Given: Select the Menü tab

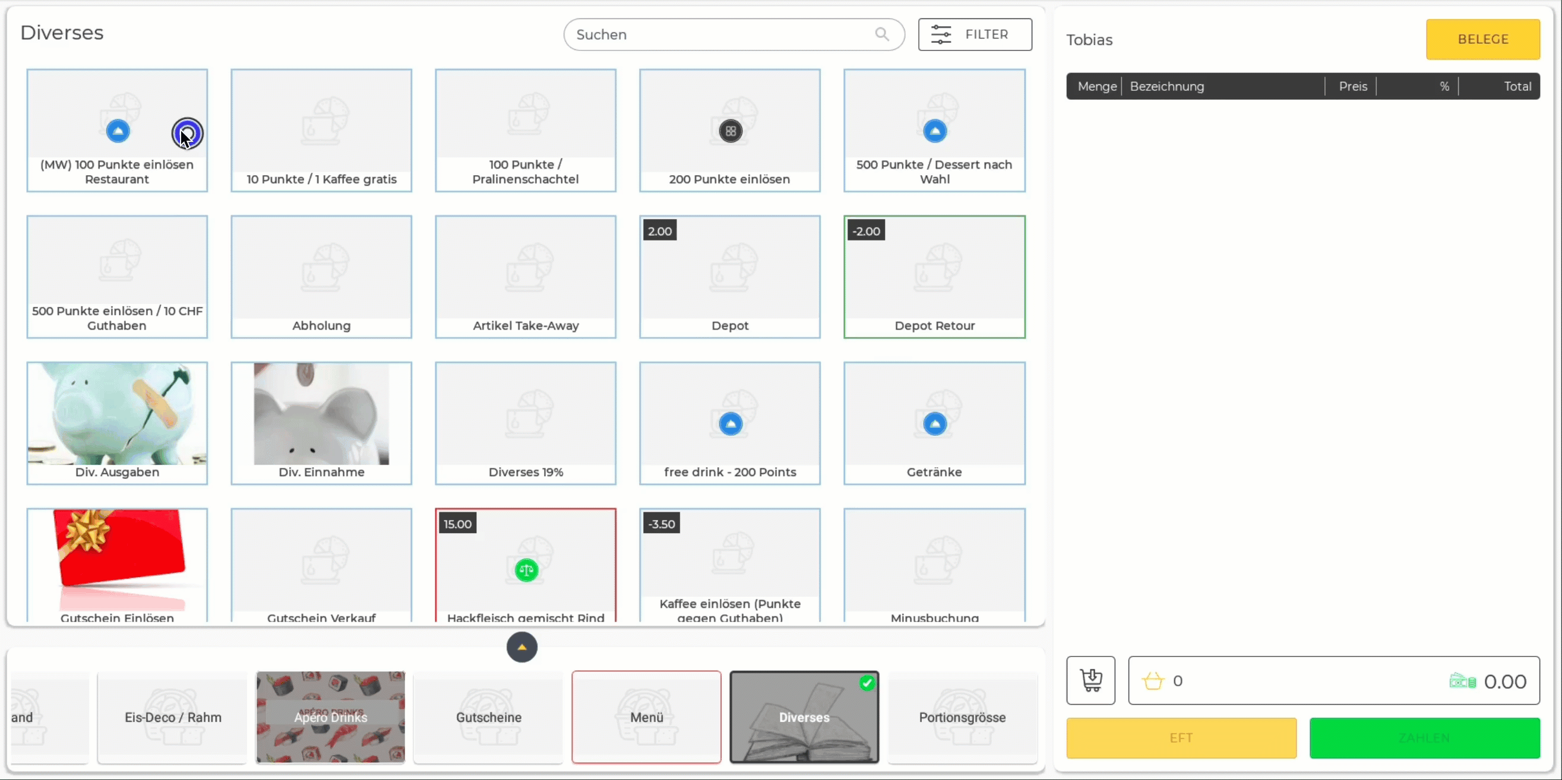Looking at the screenshot, I should pos(647,717).
